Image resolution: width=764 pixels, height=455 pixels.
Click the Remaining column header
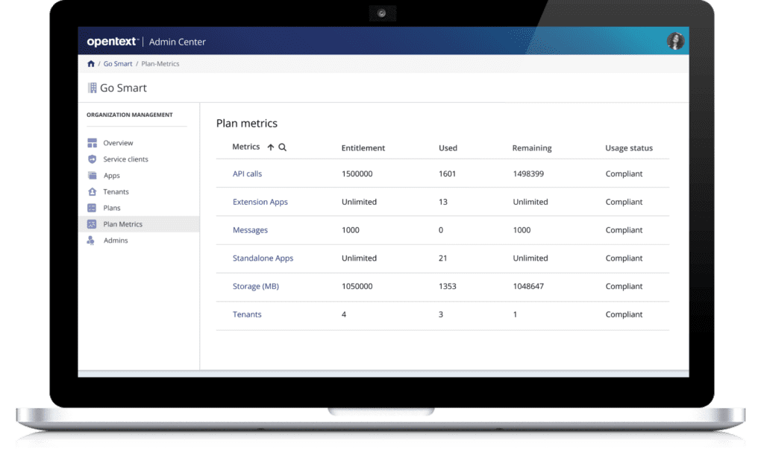click(531, 147)
